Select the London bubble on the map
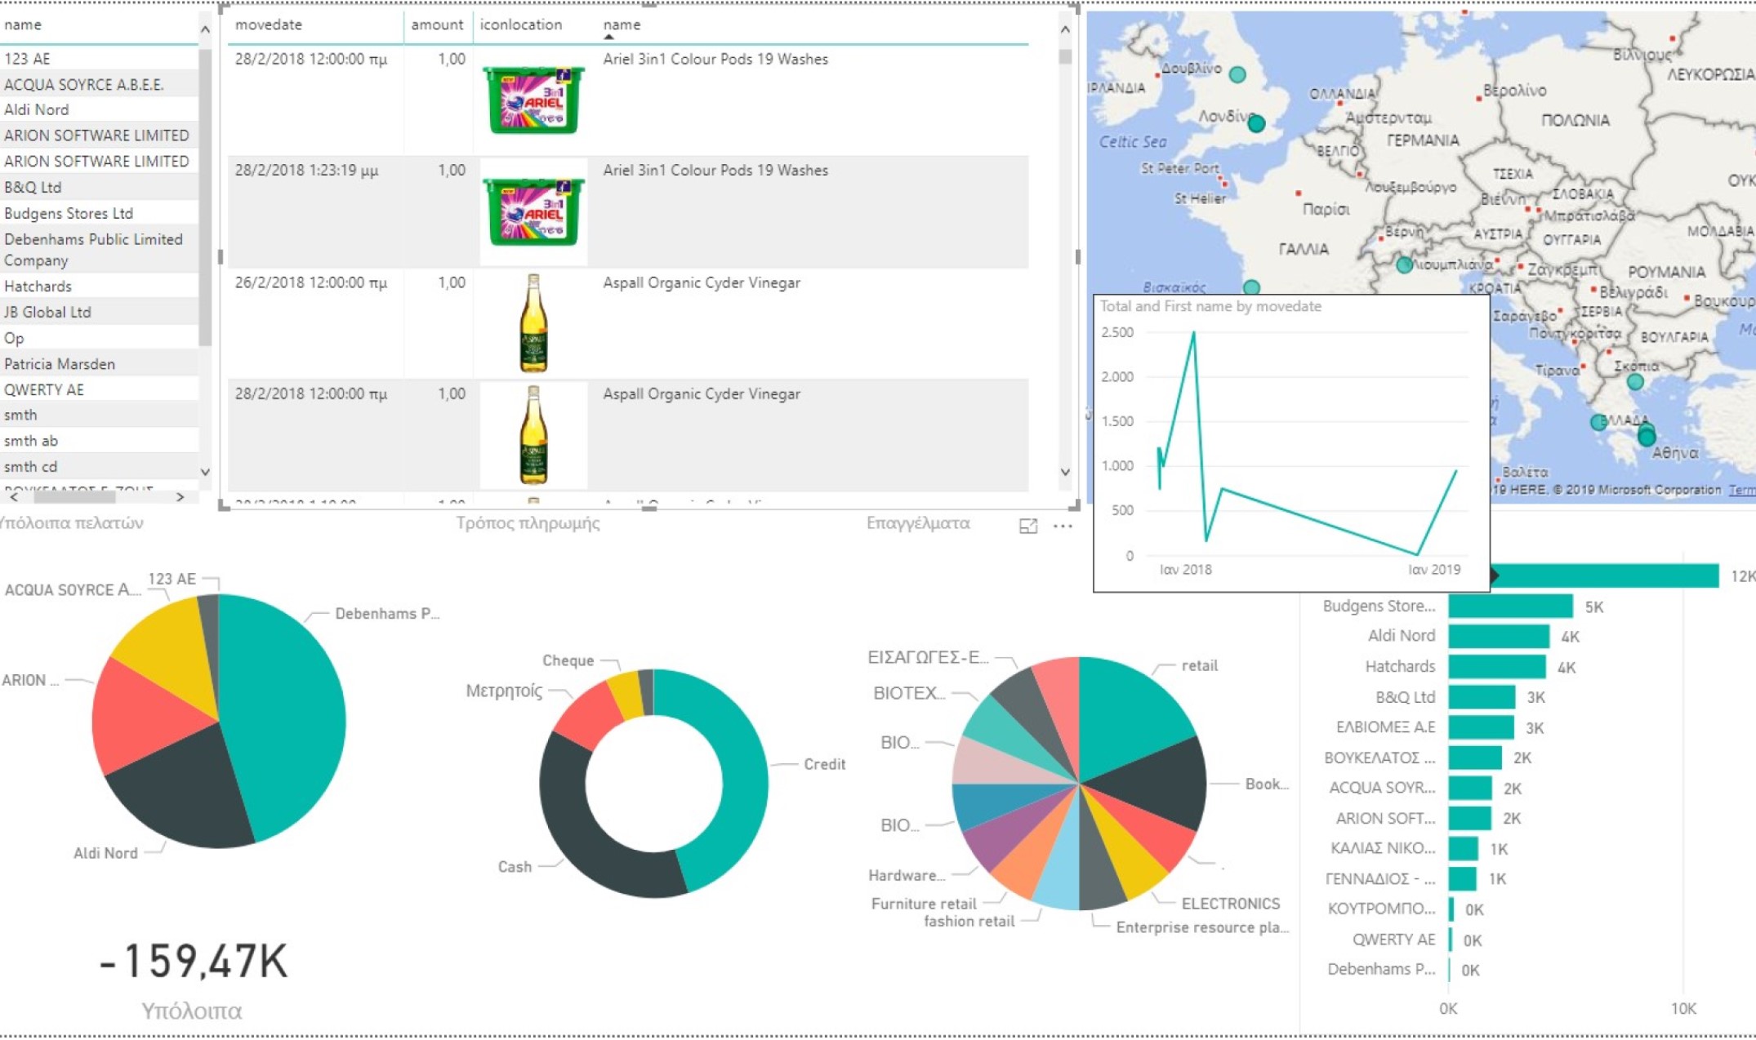Viewport: 1756px width, 1040px height. 1256,124
